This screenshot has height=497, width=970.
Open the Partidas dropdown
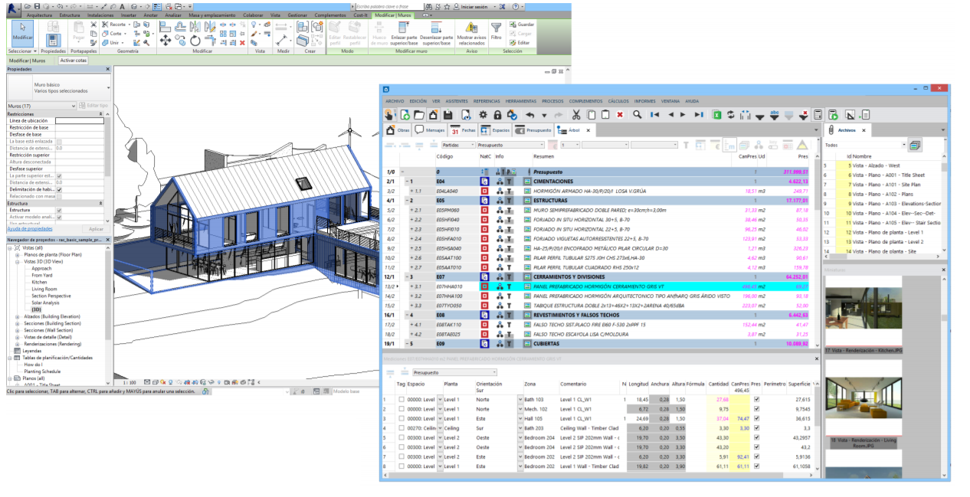tap(457, 145)
